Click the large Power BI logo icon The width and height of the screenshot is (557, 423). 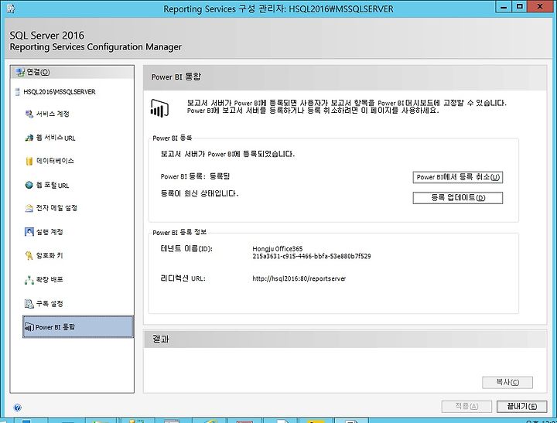[x=159, y=108]
